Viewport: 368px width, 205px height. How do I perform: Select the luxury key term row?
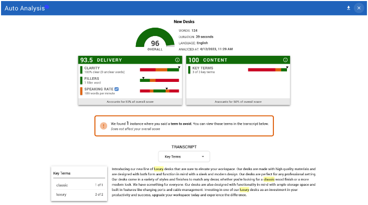point(79,195)
